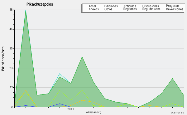The image size is (187, 115).
Task: Click the Total legend entry
Action: [x=92, y=6]
